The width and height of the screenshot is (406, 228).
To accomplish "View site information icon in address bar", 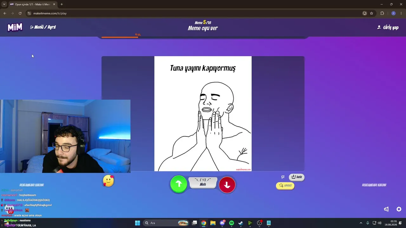I will tap(29, 13).
